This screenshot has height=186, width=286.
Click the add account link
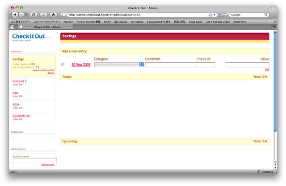(x=48, y=165)
